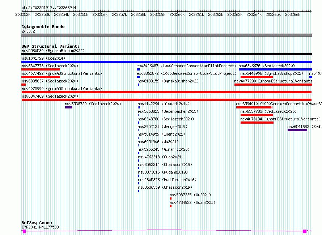Viewport: 322px width, 235px height.
Task: Click the Cytogenetic Bands track title
Action: 43,27
